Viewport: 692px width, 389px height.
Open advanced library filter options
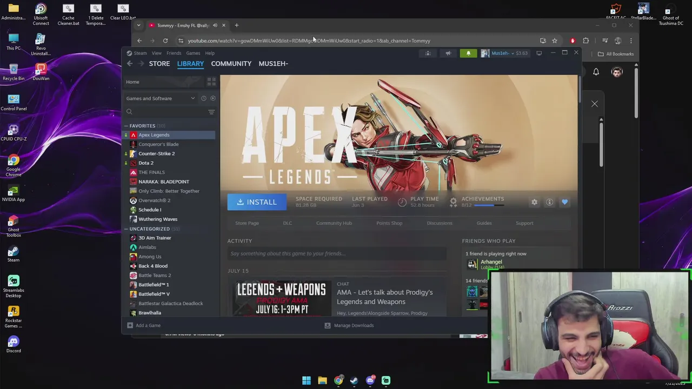pyautogui.click(x=211, y=112)
